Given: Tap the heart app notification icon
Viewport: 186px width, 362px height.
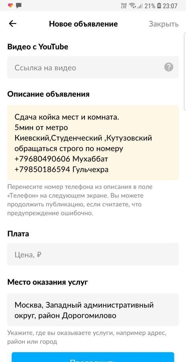Looking at the screenshot, I should [x=10, y=6].
